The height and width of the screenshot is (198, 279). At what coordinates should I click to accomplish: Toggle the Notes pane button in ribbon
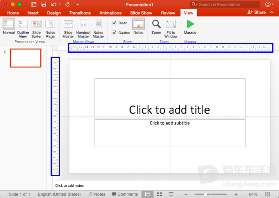138,26
